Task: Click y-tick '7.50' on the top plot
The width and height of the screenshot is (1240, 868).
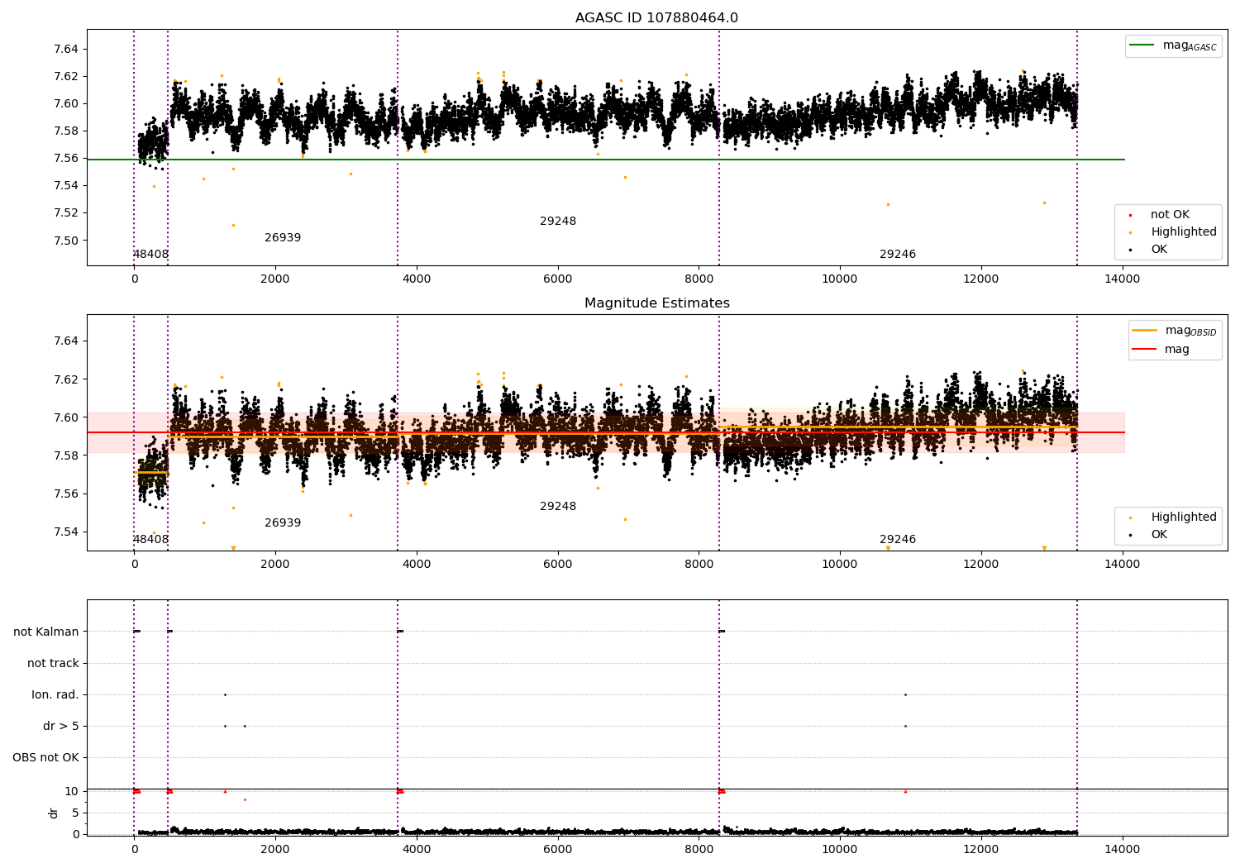Action: click(x=66, y=241)
